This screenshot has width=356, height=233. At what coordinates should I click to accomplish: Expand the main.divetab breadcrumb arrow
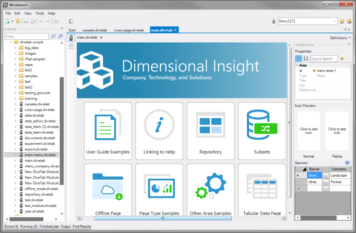click(101, 38)
